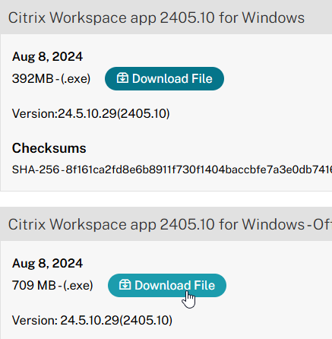Collapse the Windows - Offline installer section header

pos(166,224)
